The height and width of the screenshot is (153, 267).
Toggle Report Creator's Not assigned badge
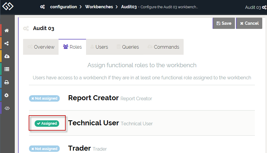click(x=44, y=98)
